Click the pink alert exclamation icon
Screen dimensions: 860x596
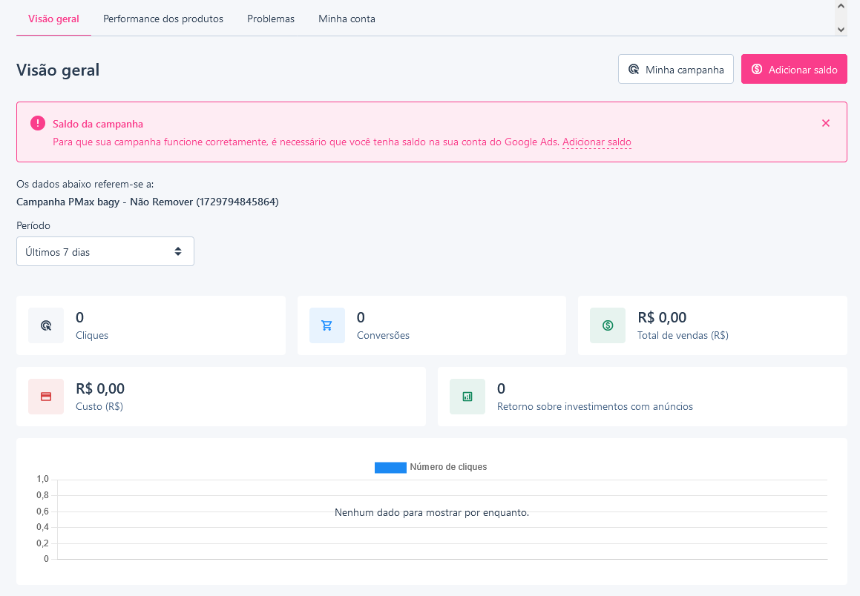38,123
